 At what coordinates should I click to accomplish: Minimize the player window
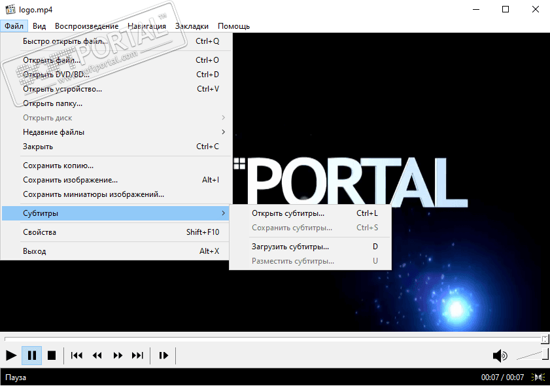point(476,9)
